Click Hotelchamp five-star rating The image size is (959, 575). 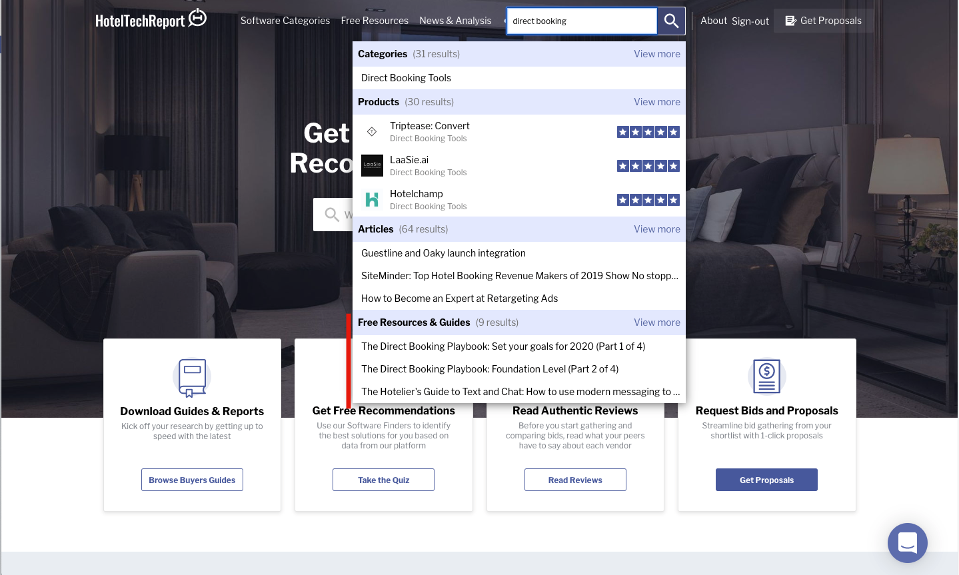(648, 200)
